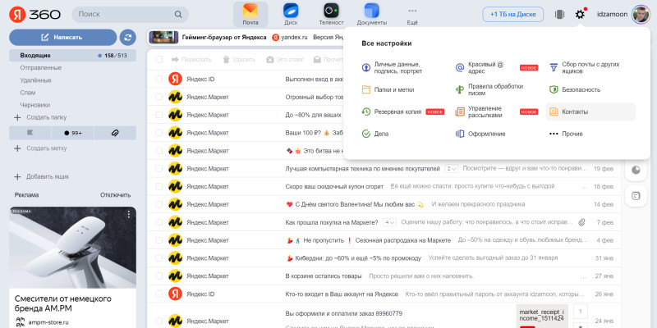The width and height of the screenshot is (657, 328).
Task: Open Безопасность in settings menu
Action: pos(580,89)
